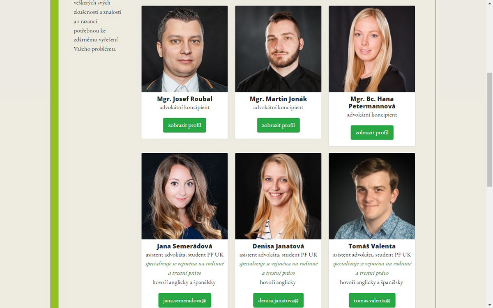Screen dimensions: 493x308
Task: Click the page's vertical scrollbar thumb
Action: 490,129
